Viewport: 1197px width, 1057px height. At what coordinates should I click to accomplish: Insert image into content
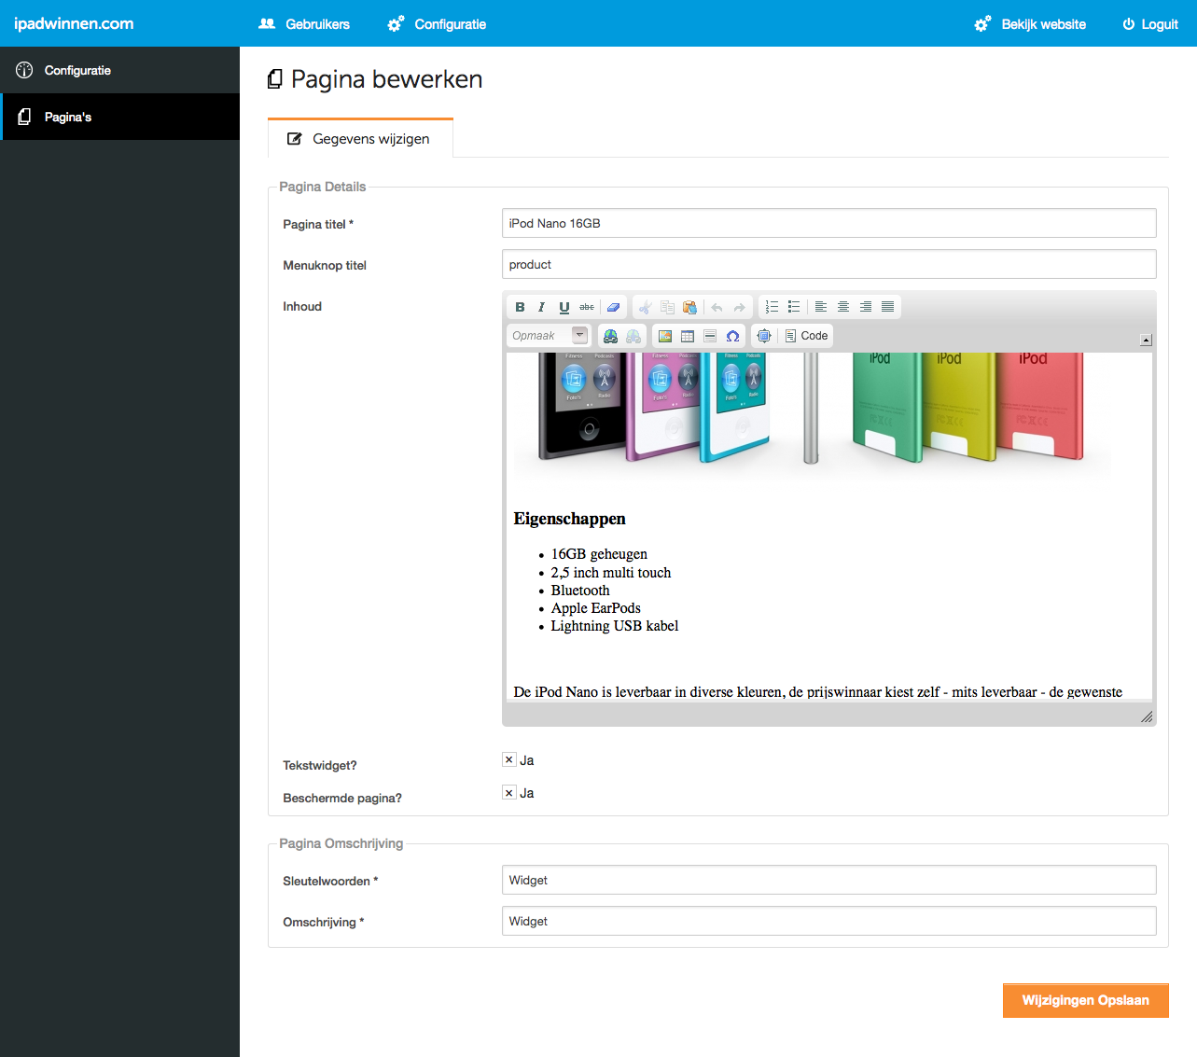click(665, 336)
